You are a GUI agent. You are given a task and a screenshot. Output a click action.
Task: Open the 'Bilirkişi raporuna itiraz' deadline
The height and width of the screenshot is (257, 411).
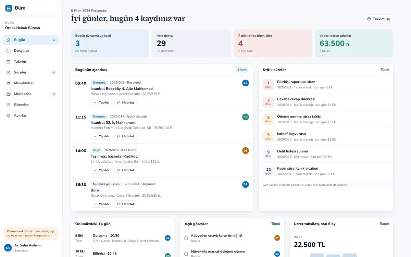pos(326,85)
